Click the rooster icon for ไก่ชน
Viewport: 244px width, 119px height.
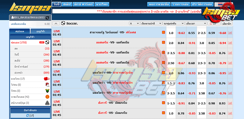pyautogui.click(x=47, y=85)
